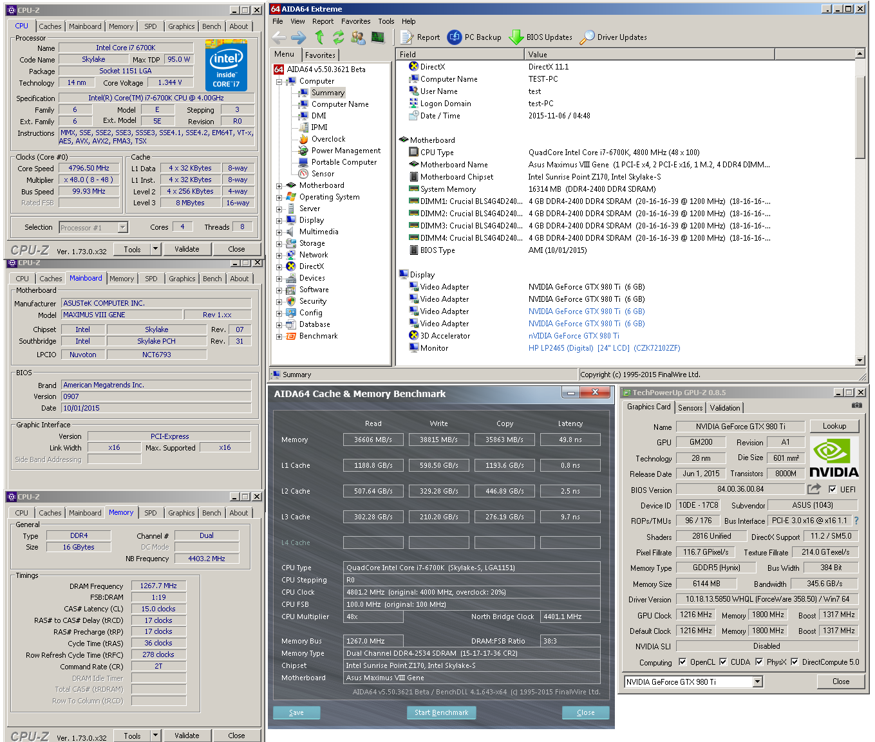Take GPU-Z screenshot via camera icon
Viewport: 875px width, 742px height.
[x=856, y=405]
